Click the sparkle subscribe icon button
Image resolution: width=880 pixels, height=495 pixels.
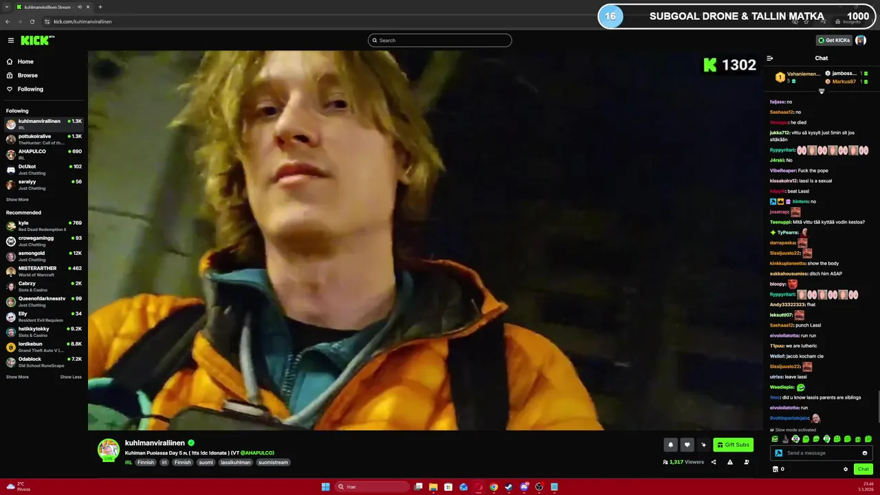point(703,445)
